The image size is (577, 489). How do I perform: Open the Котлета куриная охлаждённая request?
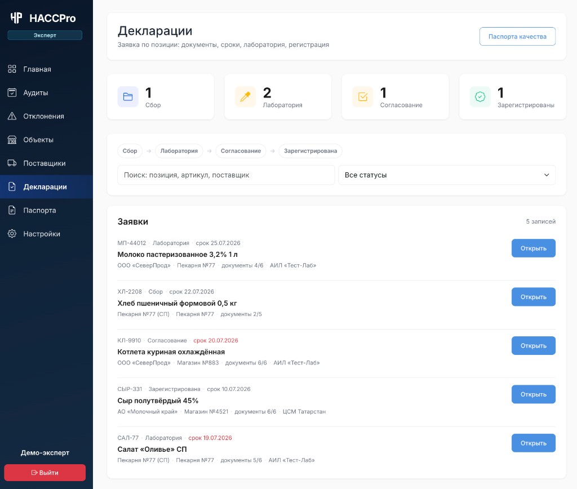click(533, 345)
